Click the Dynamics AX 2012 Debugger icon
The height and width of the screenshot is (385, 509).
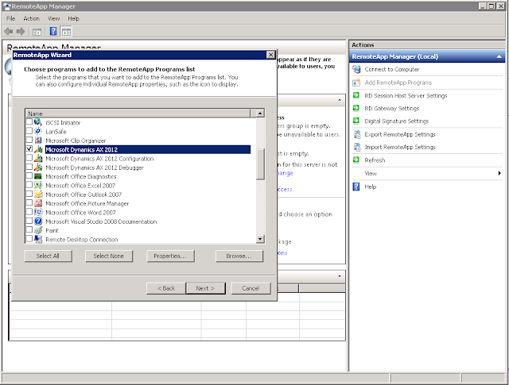(38, 167)
